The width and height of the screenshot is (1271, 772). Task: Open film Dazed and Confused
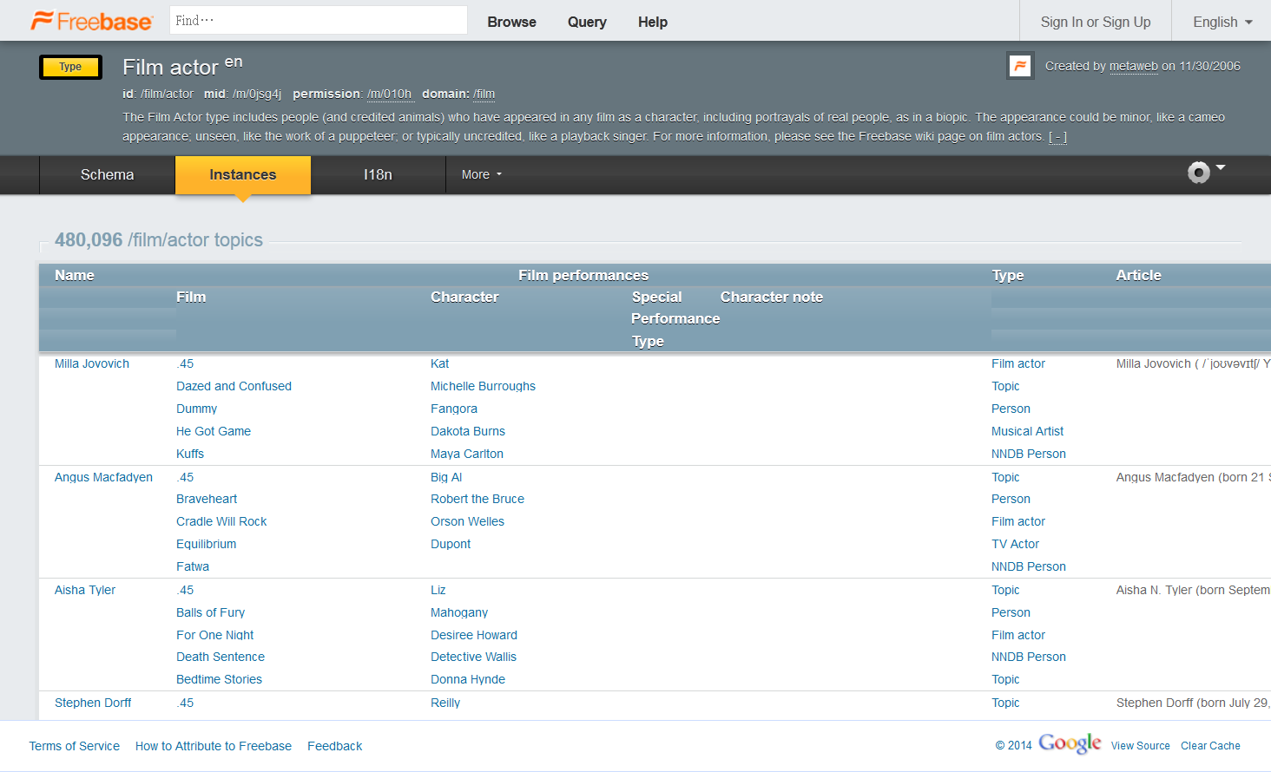point(234,386)
